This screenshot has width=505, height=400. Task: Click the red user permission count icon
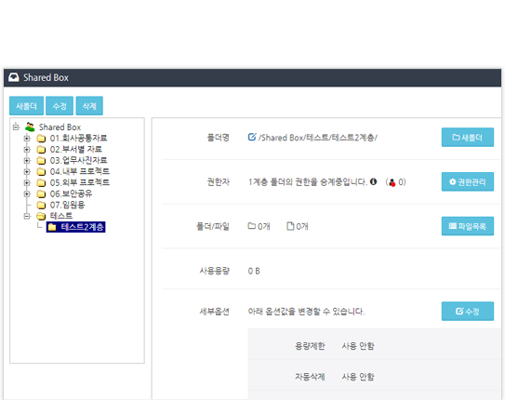392,182
